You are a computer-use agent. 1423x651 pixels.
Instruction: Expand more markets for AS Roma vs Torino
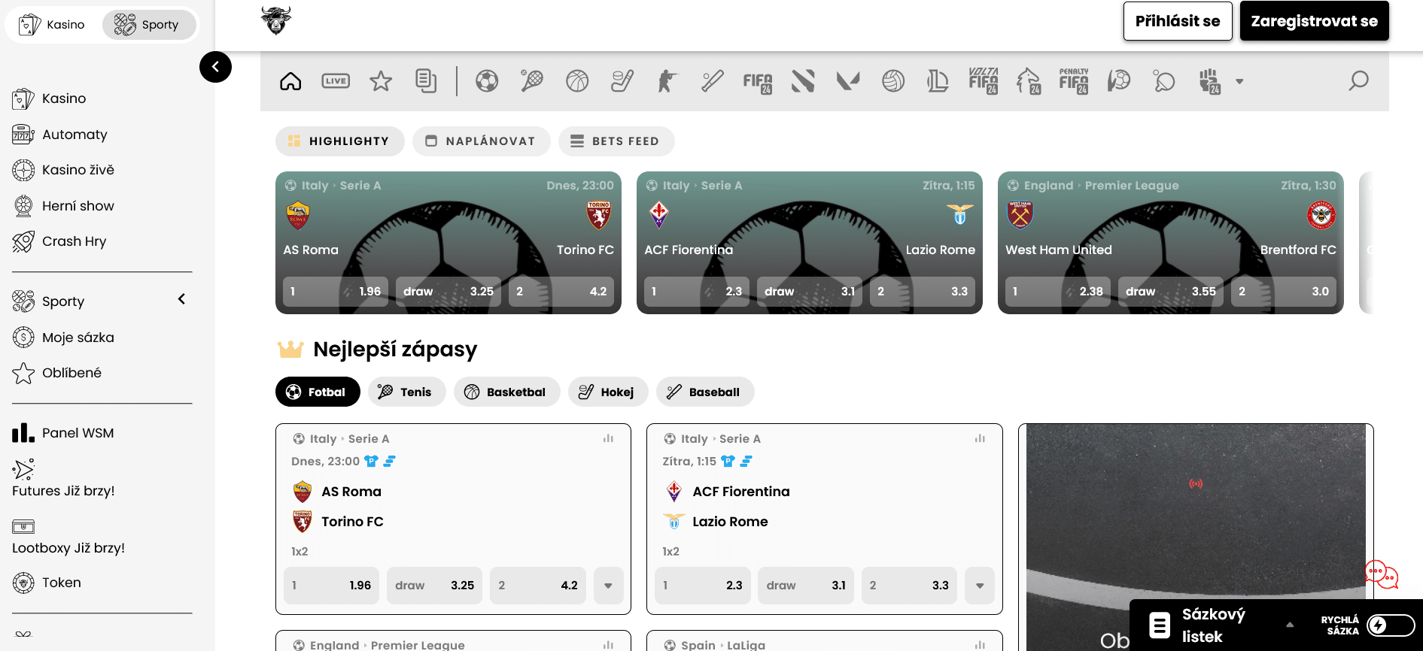point(608,586)
